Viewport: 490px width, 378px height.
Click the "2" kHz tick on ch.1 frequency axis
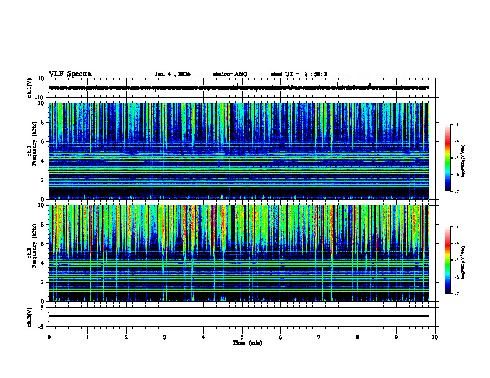[43, 180]
